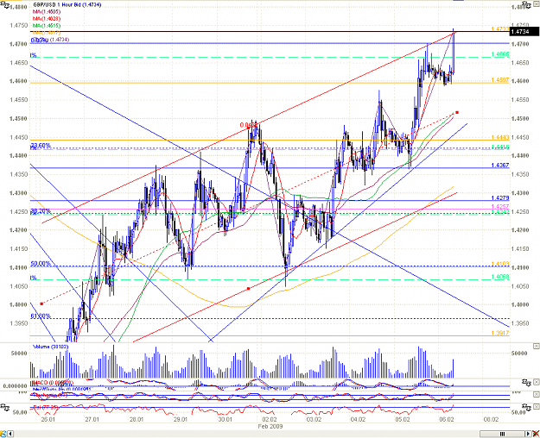Click the ZigZag (1.4734) legend label
Viewport: 540px width, 438px height.
(50, 40)
